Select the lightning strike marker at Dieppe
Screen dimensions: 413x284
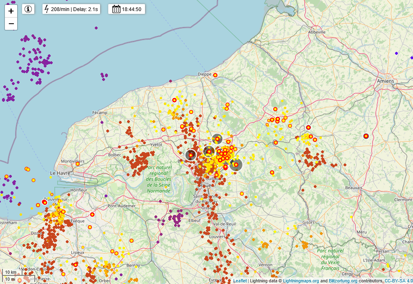pyautogui.click(x=215, y=75)
